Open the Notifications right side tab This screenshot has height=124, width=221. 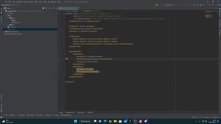(220, 13)
